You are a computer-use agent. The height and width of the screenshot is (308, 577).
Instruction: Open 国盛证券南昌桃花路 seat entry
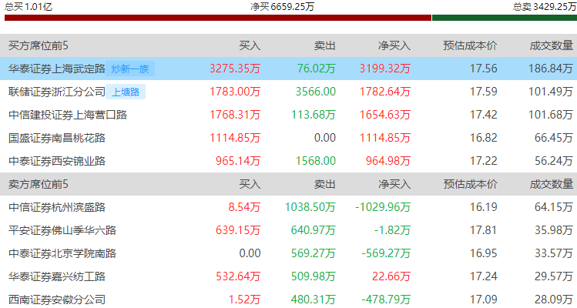57,138
